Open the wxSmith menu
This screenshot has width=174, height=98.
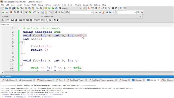click(x=56, y=5)
